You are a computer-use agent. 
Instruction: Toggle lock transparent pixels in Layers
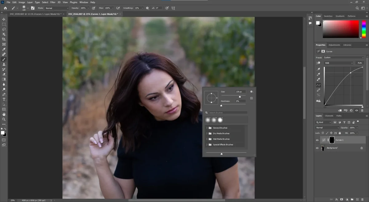[322, 133]
